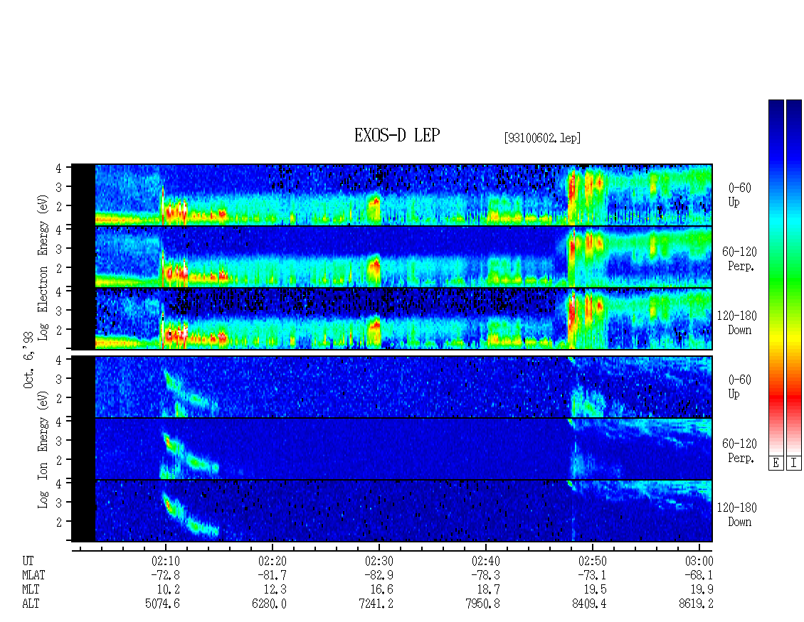
Task: Click the electron 120-180 Down label
Action: coord(737,323)
